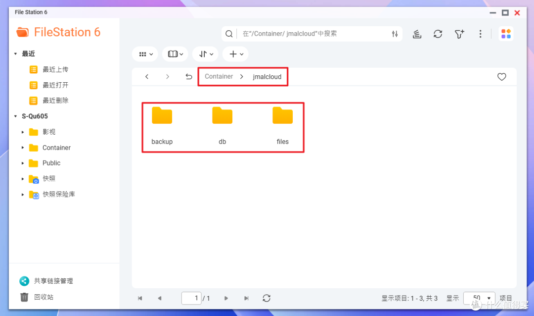534x316 pixels.
Task: Open the backup folder
Action: tap(162, 126)
